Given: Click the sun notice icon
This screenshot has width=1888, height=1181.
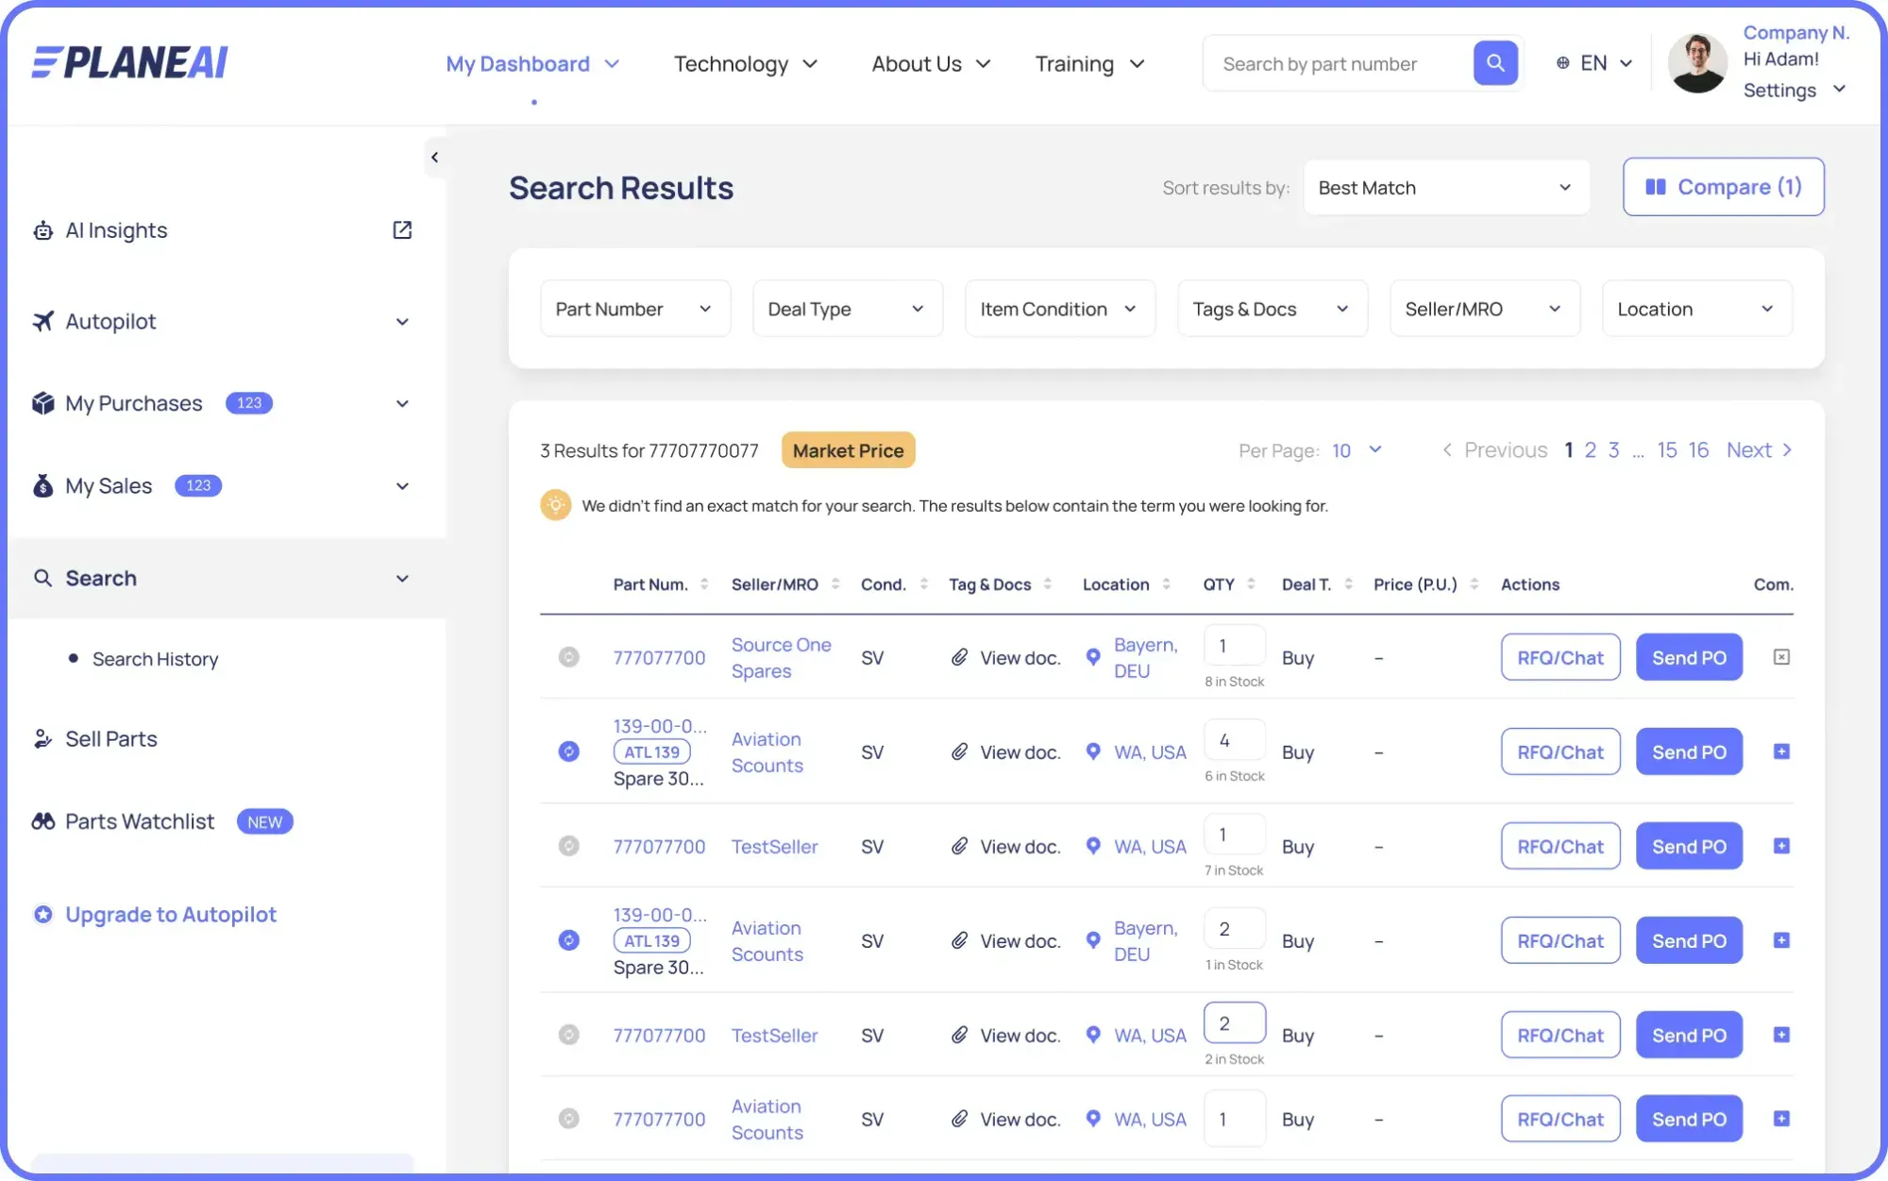Looking at the screenshot, I should tap(556, 505).
